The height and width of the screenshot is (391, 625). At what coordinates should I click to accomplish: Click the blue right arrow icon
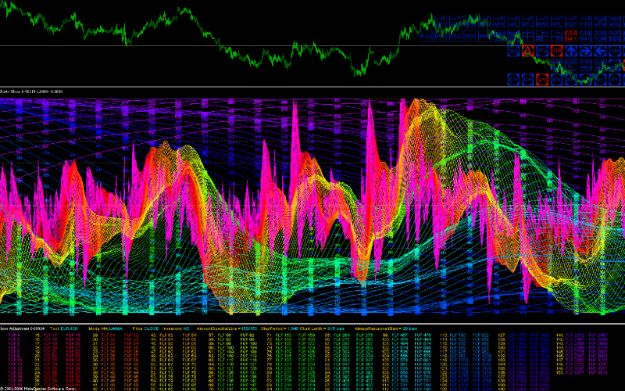point(586,51)
